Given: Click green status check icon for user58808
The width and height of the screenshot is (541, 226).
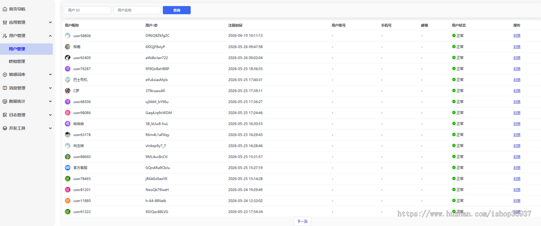Looking at the screenshot, I should pyautogui.click(x=454, y=36).
